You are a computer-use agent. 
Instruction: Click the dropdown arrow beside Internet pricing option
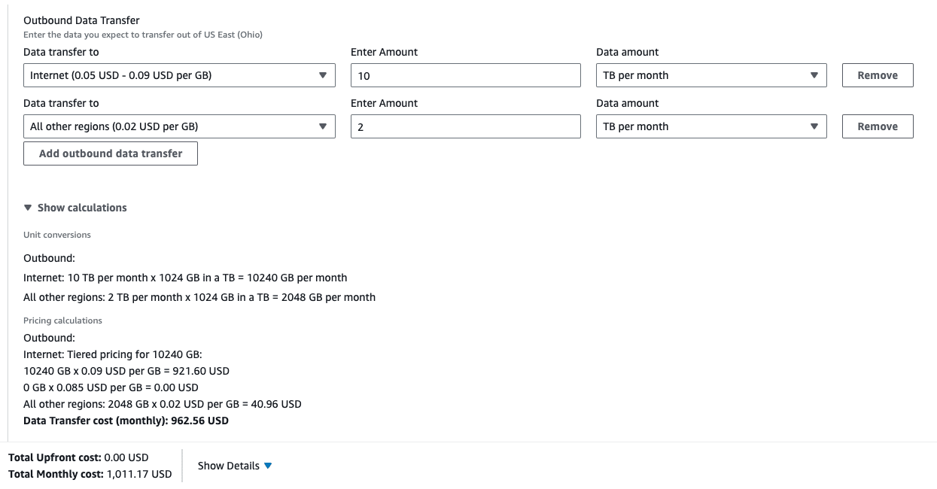pos(324,75)
